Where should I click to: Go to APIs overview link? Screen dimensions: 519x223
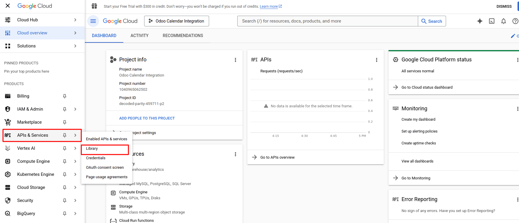coord(277,157)
